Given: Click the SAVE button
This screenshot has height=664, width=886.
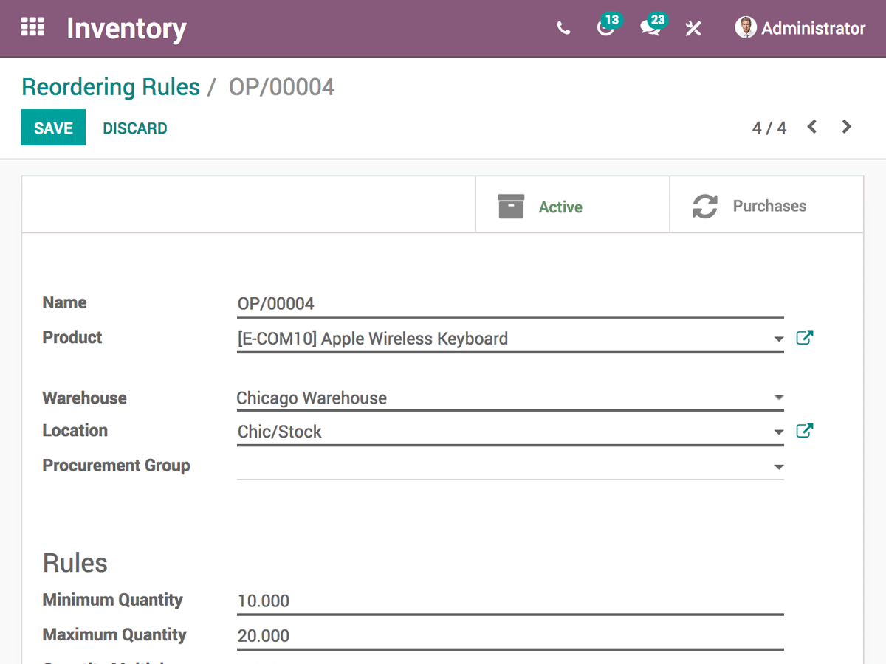Looking at the screenshot, I should (53, 128).
